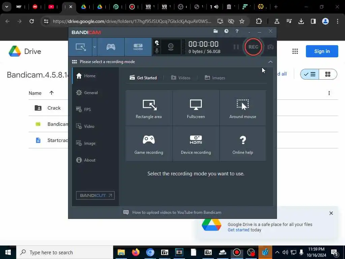Screen dimensions: 345x259
Task: Open scheduled recording clock icon
Action: [x=226, y=31]
